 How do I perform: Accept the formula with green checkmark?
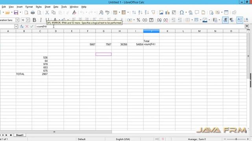(x=31, y=26)
